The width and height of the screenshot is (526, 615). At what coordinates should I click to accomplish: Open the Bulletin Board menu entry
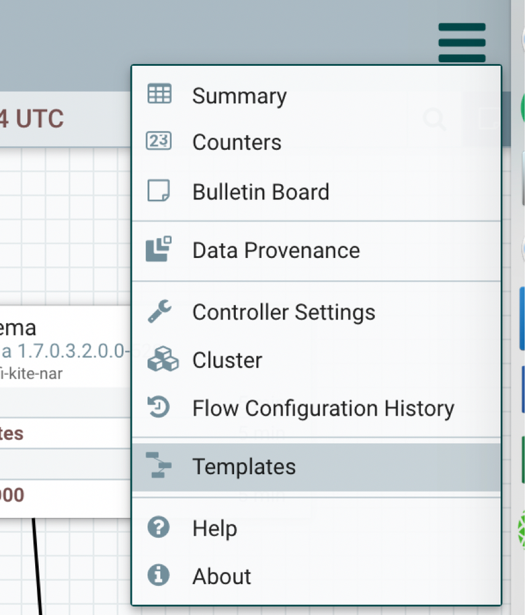(261, 192)
